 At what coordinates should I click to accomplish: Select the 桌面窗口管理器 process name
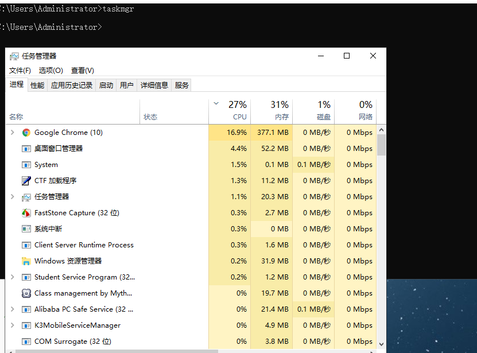click(59, 149)
